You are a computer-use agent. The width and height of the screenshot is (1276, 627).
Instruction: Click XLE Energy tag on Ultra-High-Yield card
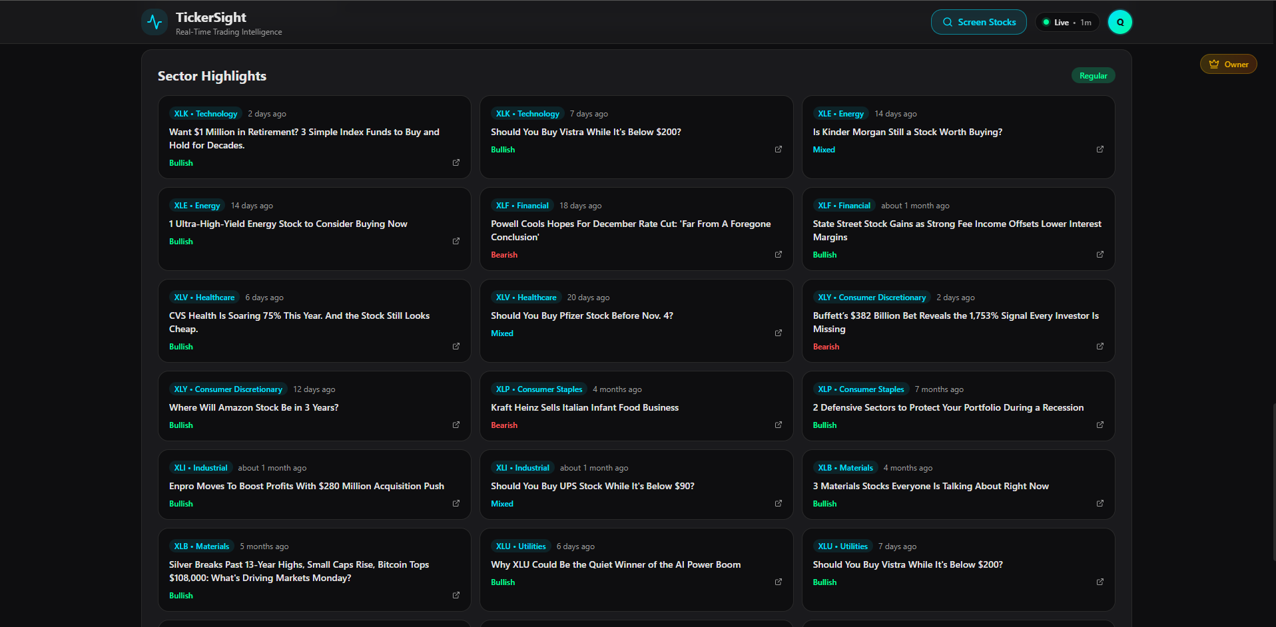click(x=197, y=206)
